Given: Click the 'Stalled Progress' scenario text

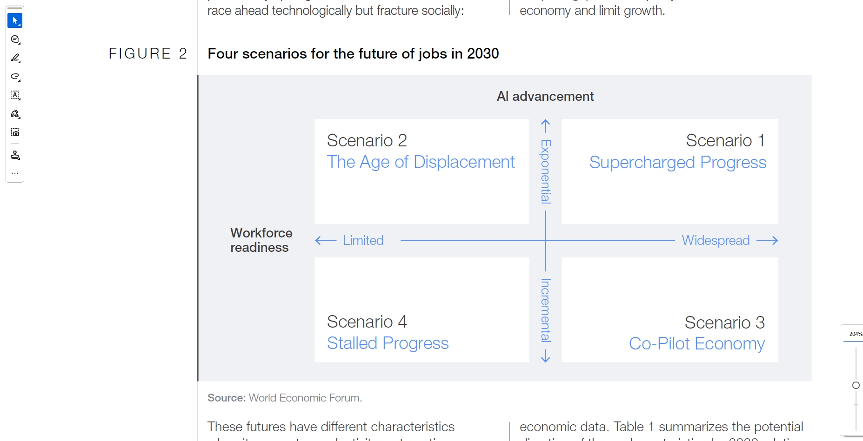Looking at the screenshot, I should coord(388,343).
